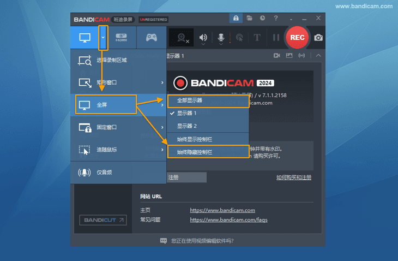Expand 矩形窗口 submenu arrow
The height and width of the screenshot is (261, 398).
[x=162, y=82]
